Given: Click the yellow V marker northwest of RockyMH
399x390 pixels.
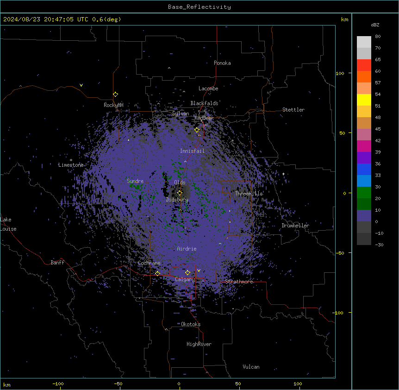Looking at the screenshot, I should 81,85.
